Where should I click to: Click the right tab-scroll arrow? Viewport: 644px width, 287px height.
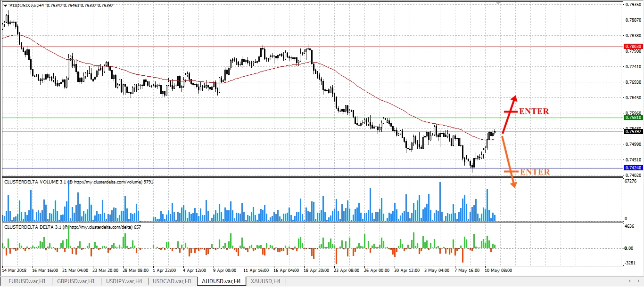[x=639, y=281]
